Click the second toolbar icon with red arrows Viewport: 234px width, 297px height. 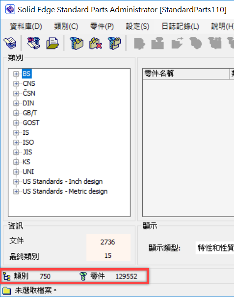click(34, 43)
